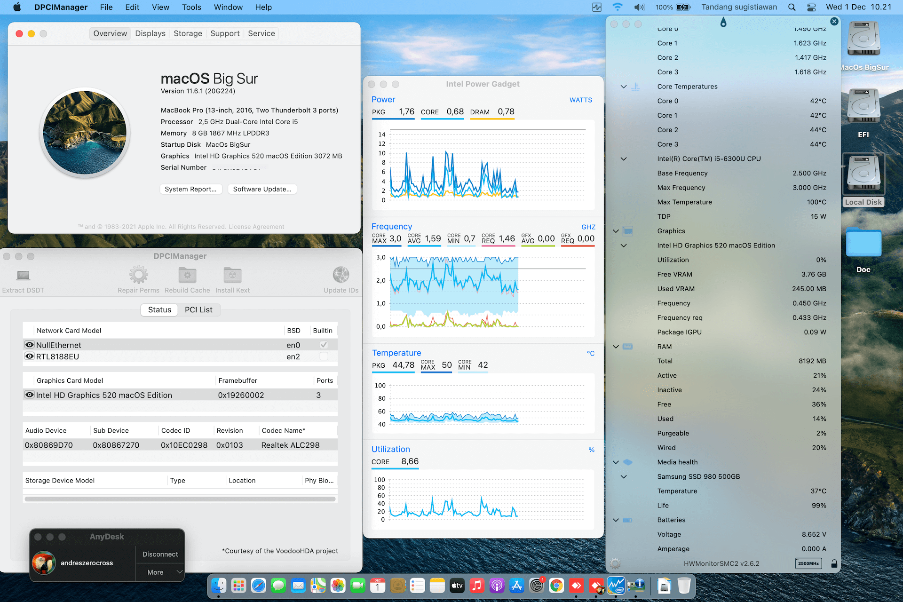Click Disconnect in AnyDesk window

(160, 554)
